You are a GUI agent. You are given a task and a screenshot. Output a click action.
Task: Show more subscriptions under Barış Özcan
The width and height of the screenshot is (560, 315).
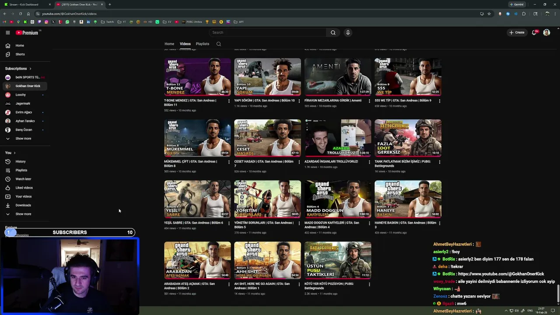[x=23, y=139]
